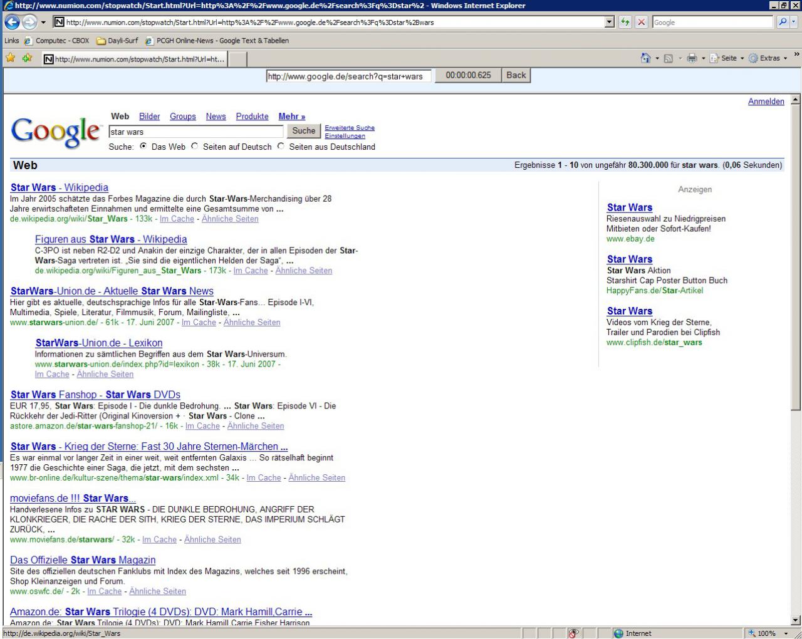Open Favorites Center star icon
The width and height of the screenshot is (802, 639).
click(10, 58)
